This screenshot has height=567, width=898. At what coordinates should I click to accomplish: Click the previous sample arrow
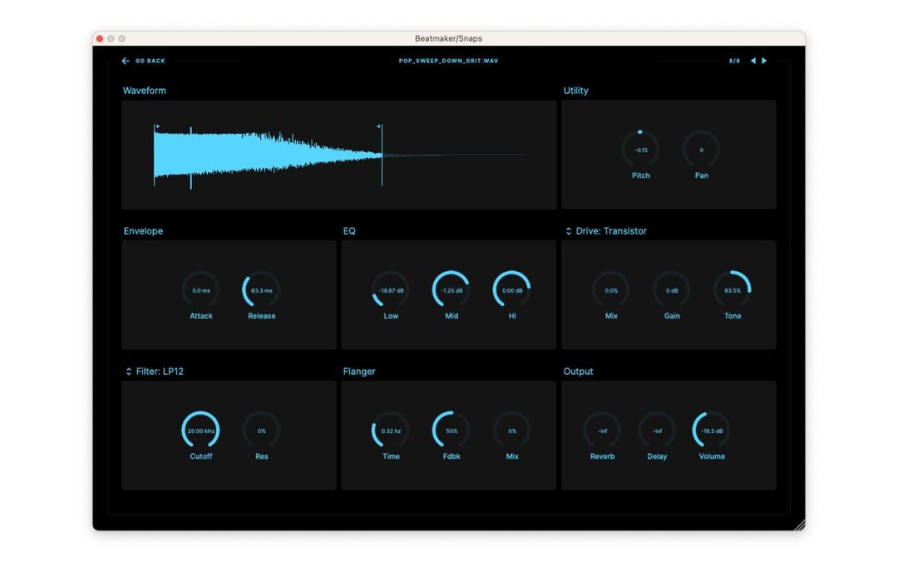point(753,61)
